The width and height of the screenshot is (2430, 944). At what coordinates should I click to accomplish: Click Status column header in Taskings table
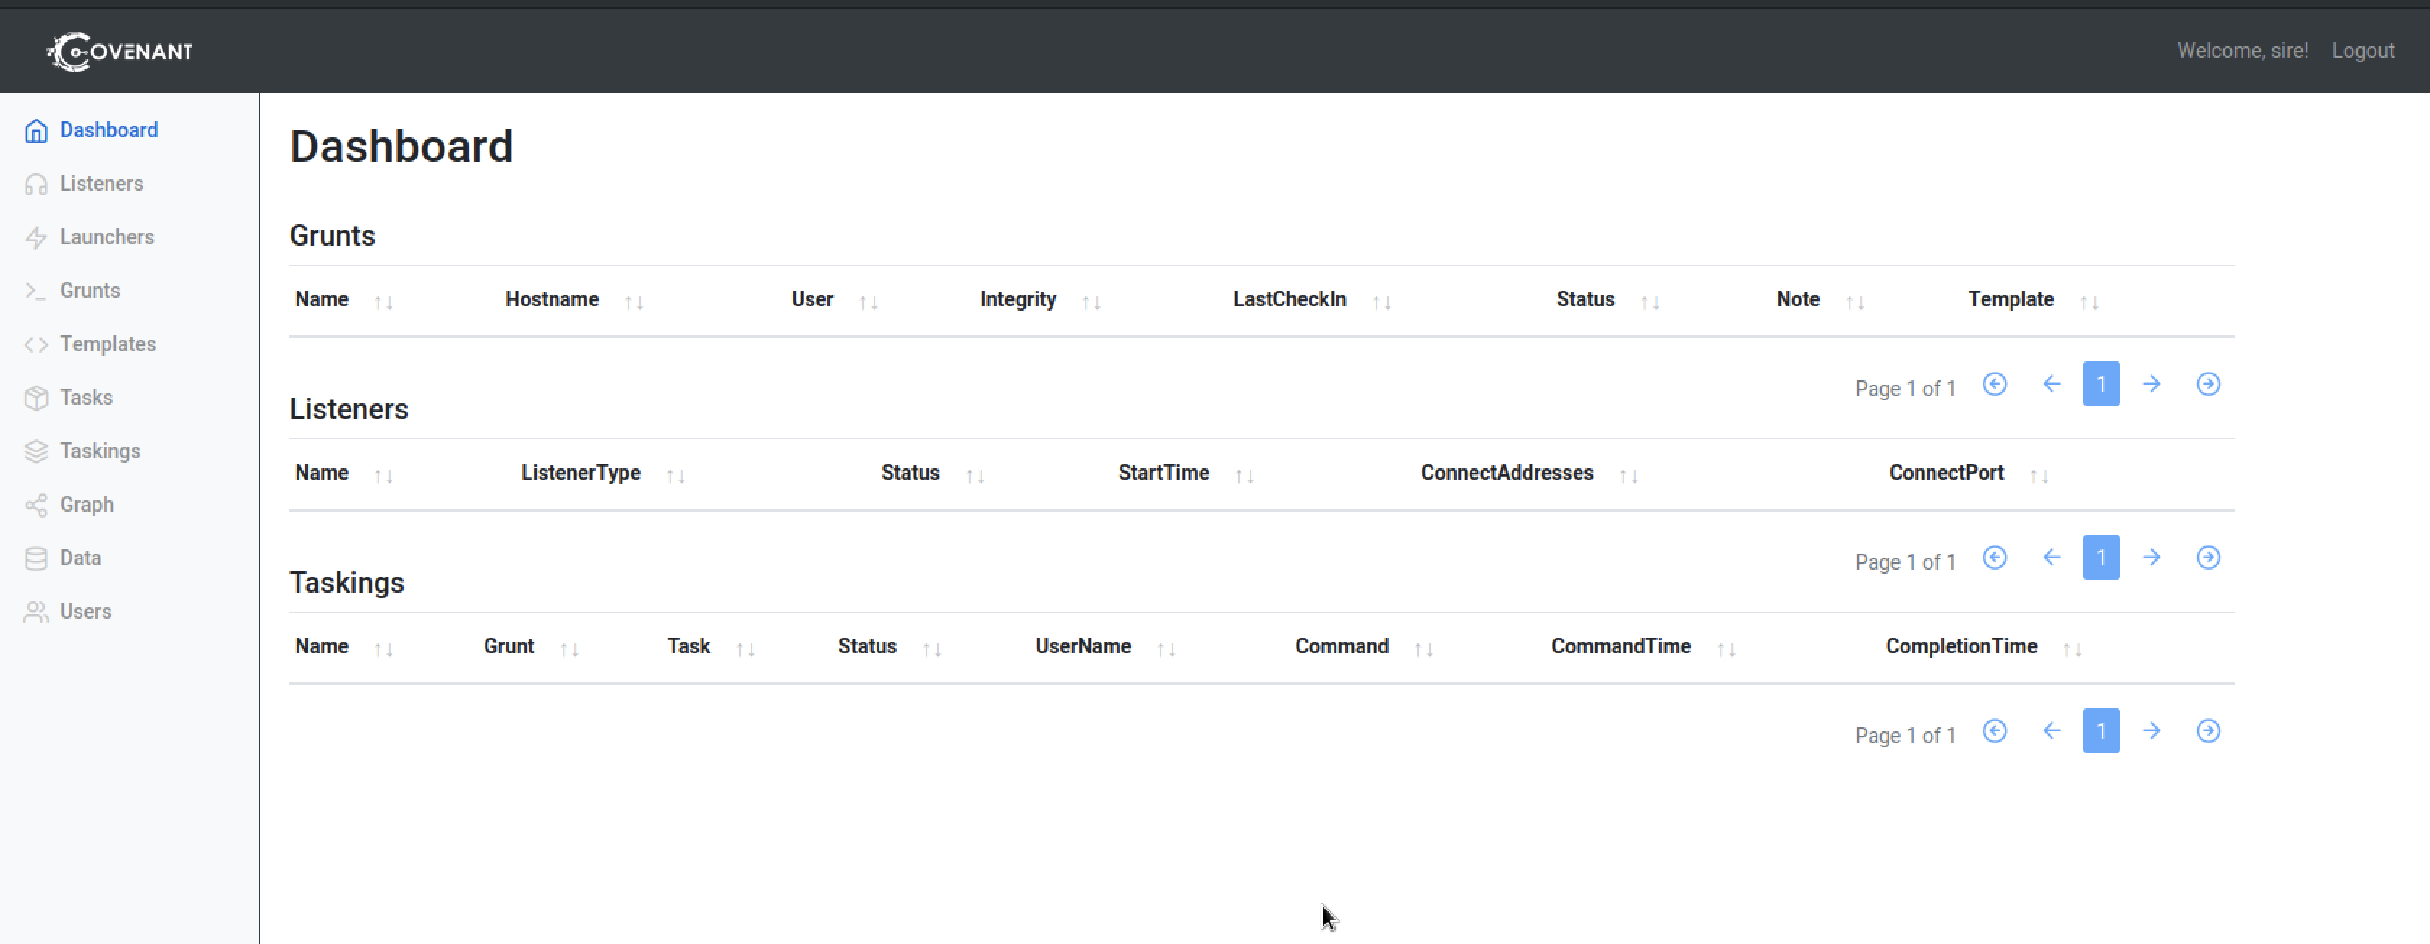coord(867,647)
